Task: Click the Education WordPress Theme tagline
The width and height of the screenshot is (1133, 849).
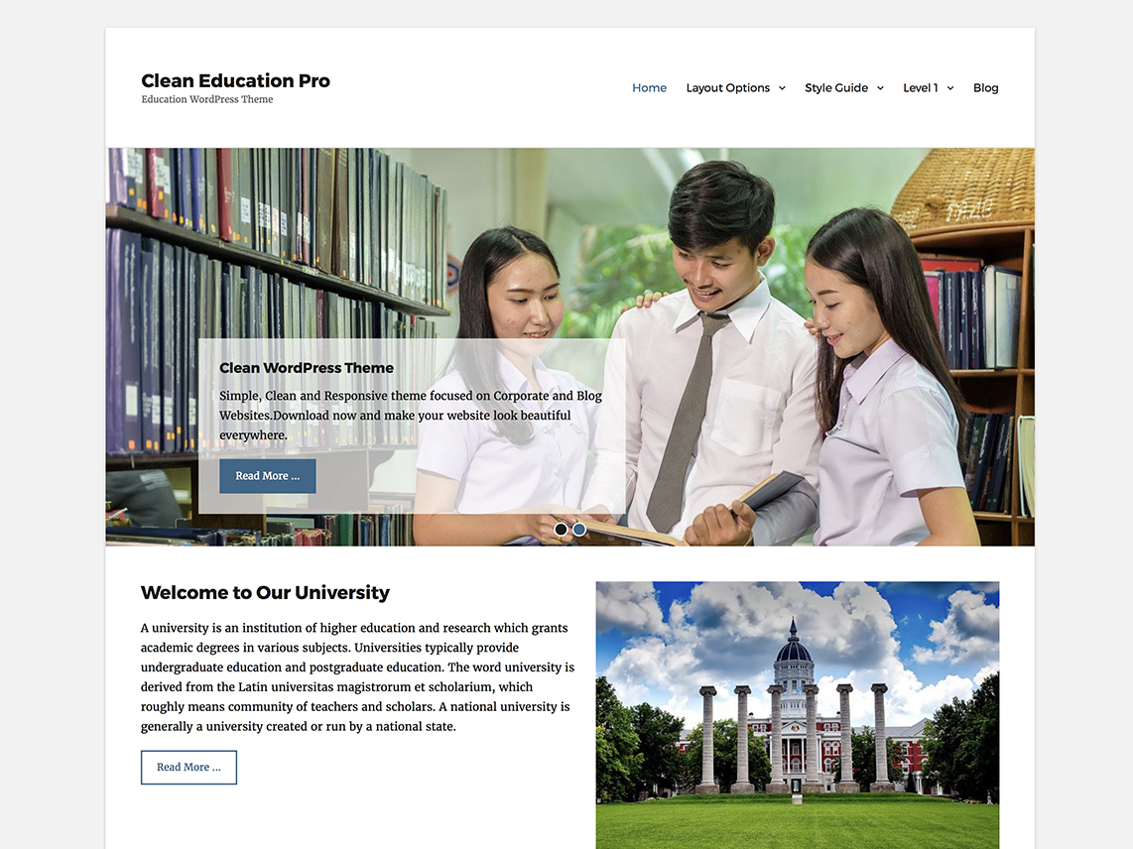Action: (206, 100)
